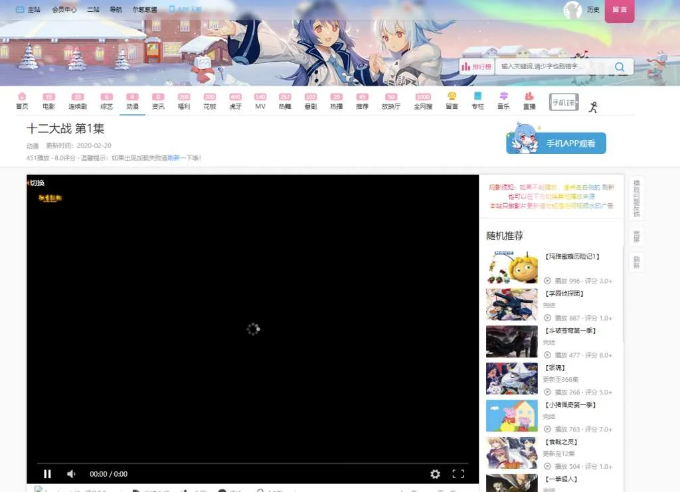
Task: Open the player settings gear
Action: (x=435, y=474)
